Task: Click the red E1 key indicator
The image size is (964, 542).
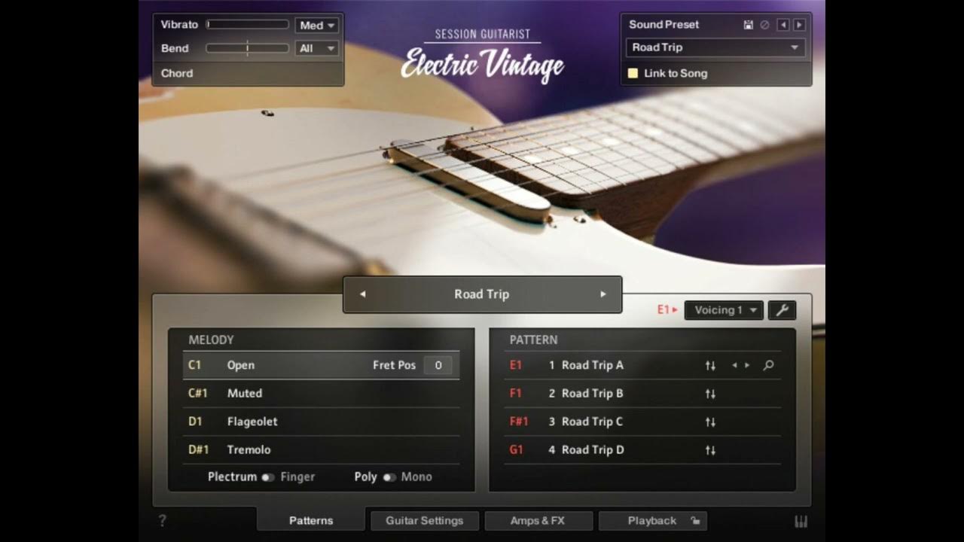Action: tap(667, 309)
